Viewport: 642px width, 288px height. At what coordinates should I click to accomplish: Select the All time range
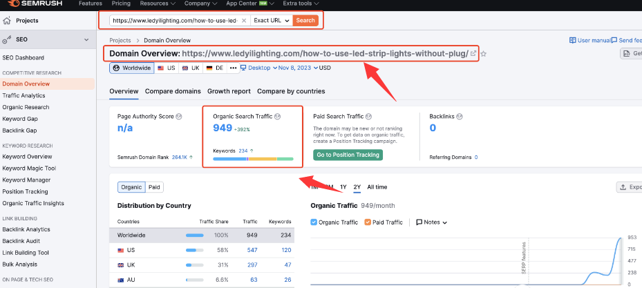[377, 187]
